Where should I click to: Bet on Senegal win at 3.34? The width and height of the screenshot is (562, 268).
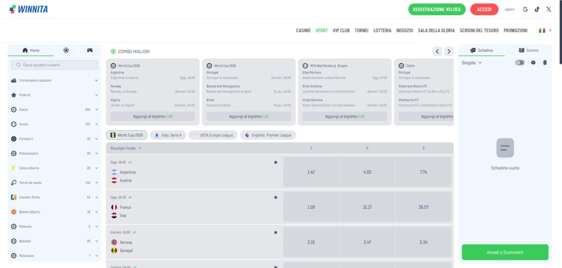click(x=423, y=242)
